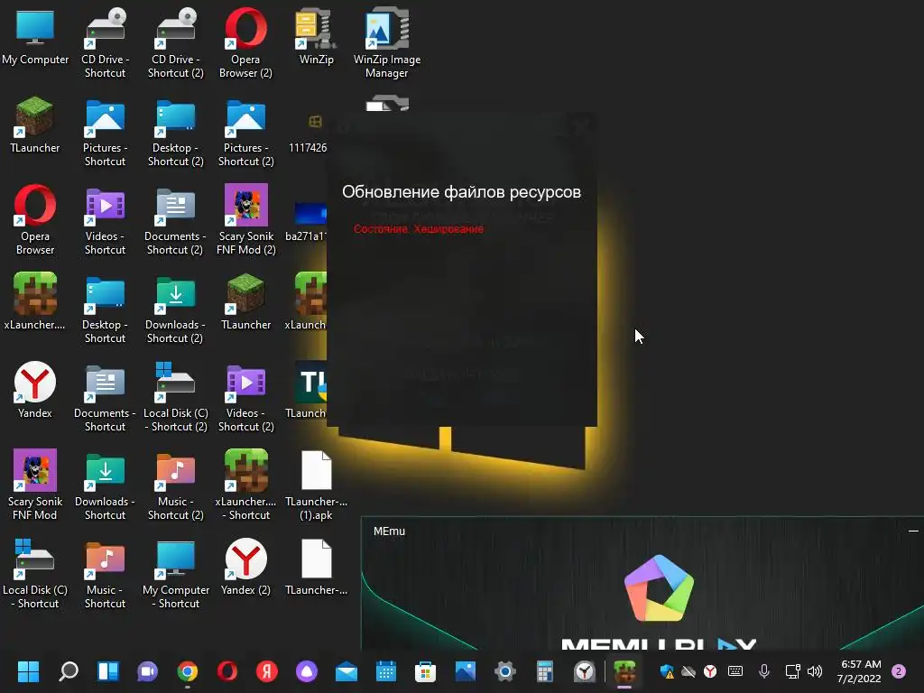Select the Documents - Shortcut (2) icon
The width and height of the screenshot is (924, 693).
pos(176,220)
